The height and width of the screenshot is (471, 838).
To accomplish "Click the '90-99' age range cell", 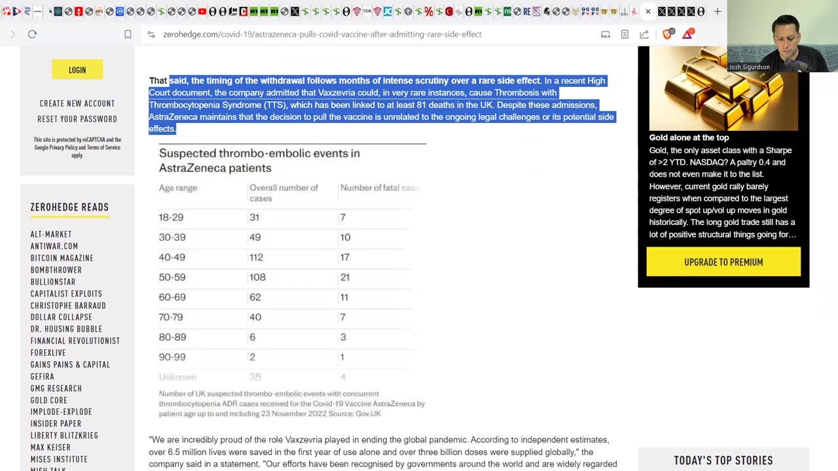I will point(172,357).
